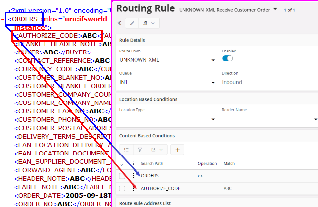This screenshot has height=207, width=318.
Task: Click the Content Based Condtions header
Action: [x=147, y=136]
